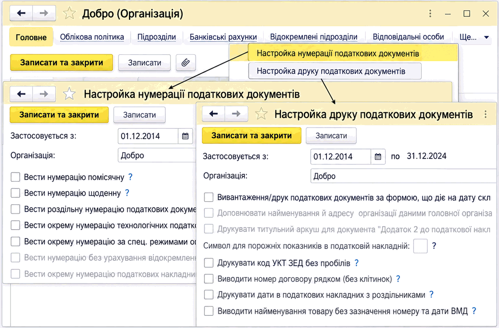This screenshot has height=328, width=499.
Task: Go back in Добро (Організація) window
Action: (x=21, y=13)
